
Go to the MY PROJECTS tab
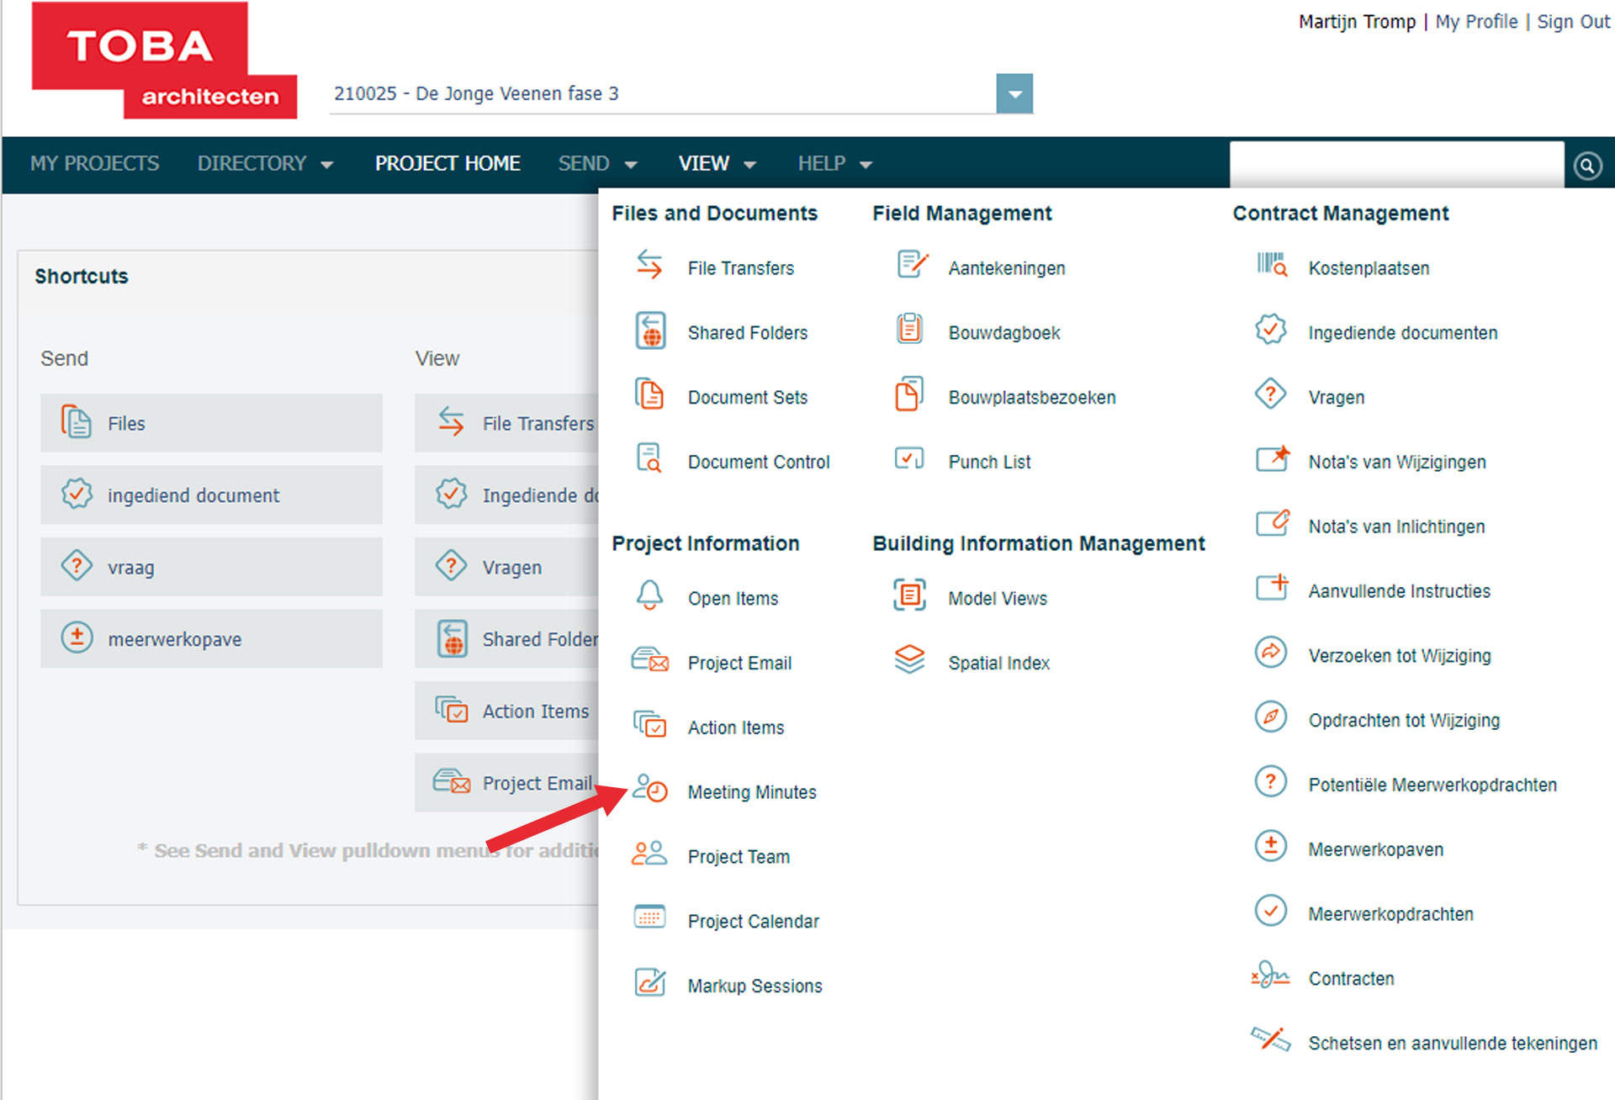[x=94, y=164]
